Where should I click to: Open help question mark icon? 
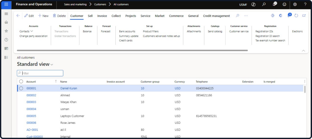(x=305, y=4)
